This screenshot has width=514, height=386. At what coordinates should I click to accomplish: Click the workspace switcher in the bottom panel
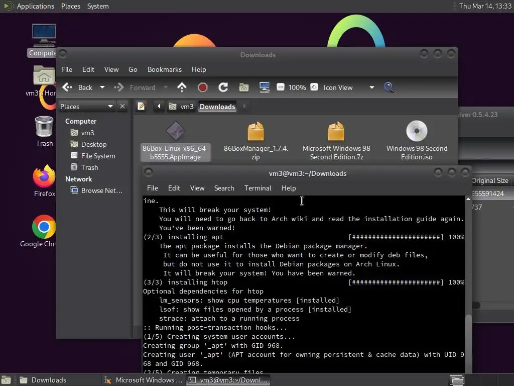click(457, 380)
